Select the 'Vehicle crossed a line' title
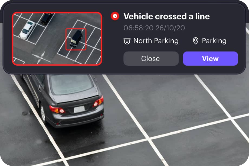 click(x=166, y=16)
